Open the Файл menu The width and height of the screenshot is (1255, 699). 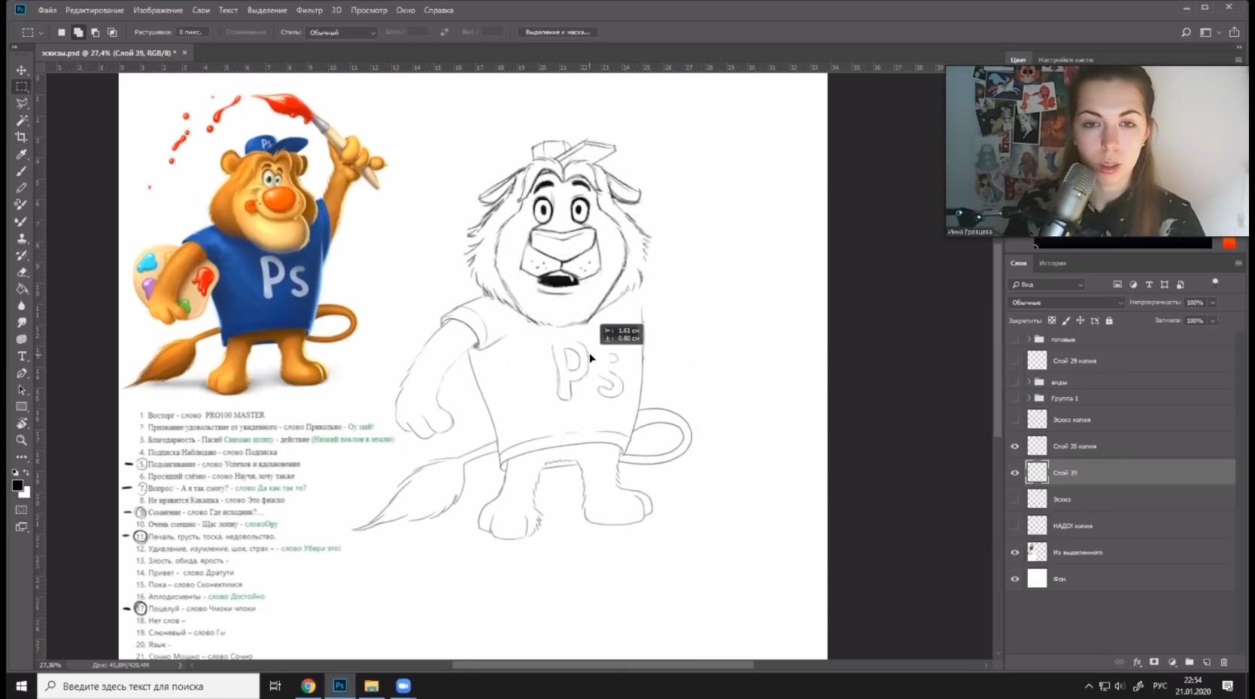coord(47,11)
